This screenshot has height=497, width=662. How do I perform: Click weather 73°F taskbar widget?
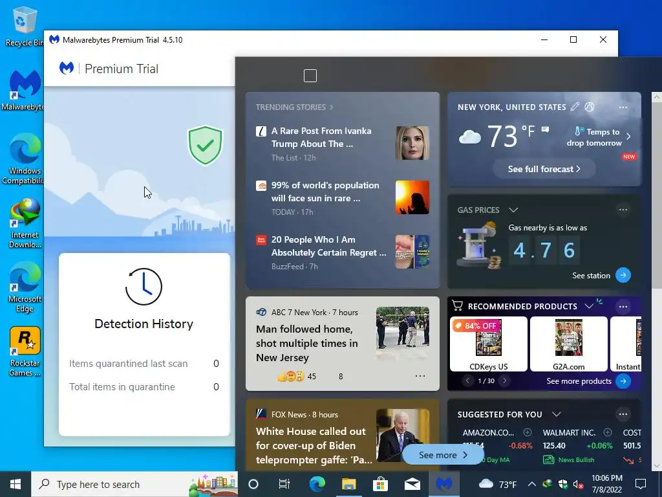point(498,484)
